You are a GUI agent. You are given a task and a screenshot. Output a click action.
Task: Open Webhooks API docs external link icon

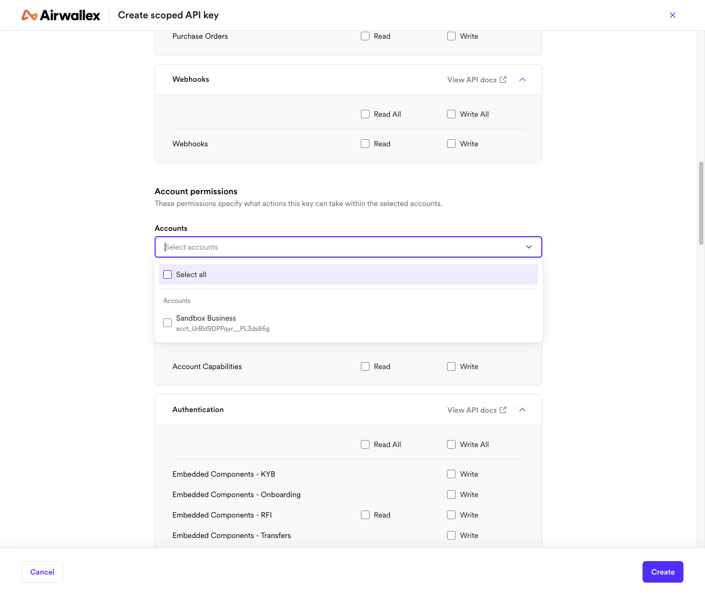(x=503, y=80)
